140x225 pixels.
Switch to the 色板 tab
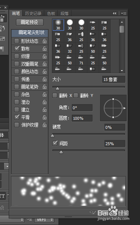(51, 13)
